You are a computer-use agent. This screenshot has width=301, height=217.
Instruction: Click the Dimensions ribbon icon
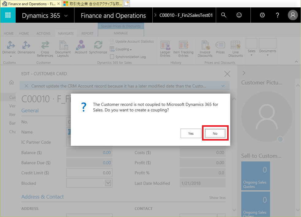[x=26, y=47]
